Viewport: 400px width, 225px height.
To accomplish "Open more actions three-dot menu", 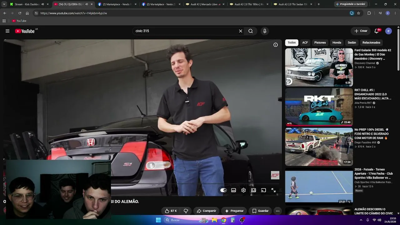I will click(x=277, y=211).
